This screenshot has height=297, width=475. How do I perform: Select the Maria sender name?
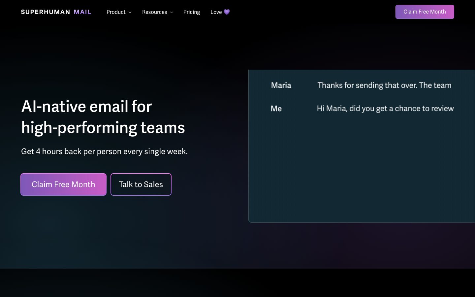(x=281, y=85)
